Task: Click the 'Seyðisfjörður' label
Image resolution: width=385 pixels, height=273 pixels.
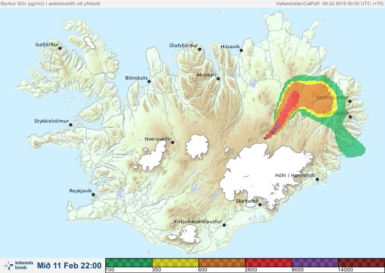Action: coord(332,98)
